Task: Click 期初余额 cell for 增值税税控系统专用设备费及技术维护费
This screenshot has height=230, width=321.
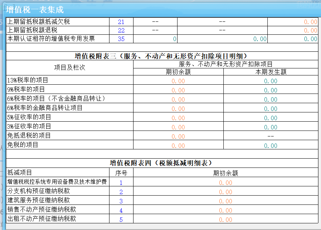Action: click(225, 183)
